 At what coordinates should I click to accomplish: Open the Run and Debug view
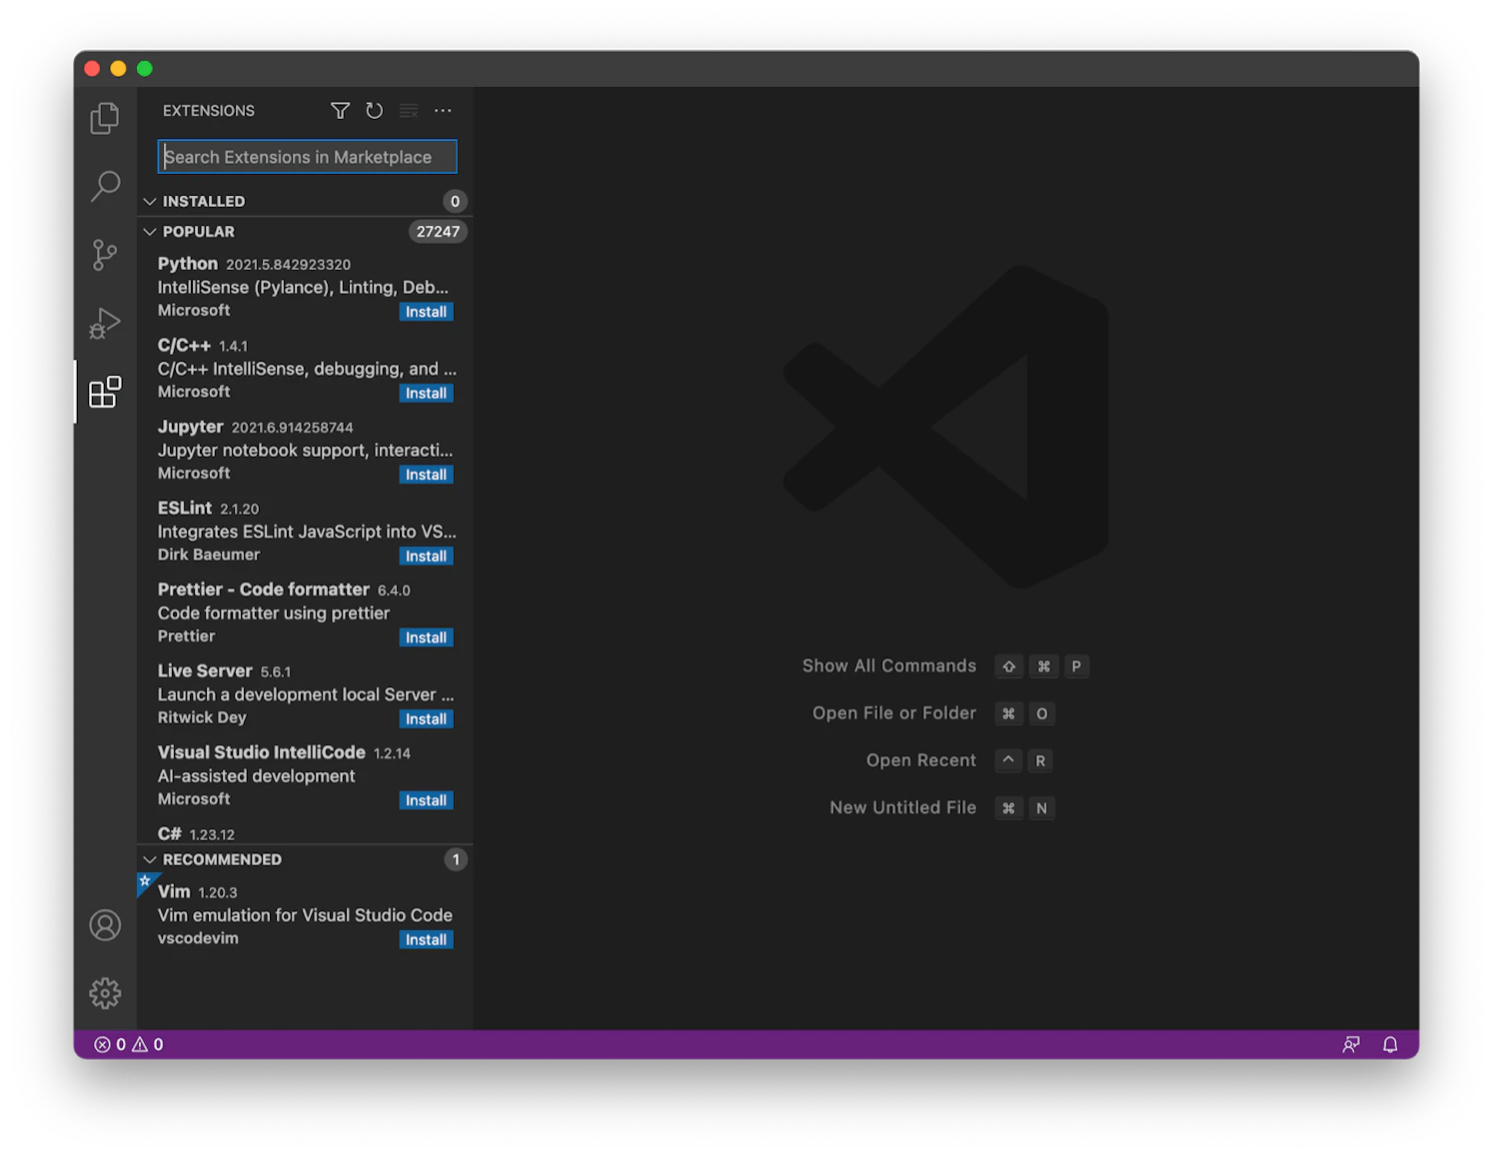[x=105, y=324]
